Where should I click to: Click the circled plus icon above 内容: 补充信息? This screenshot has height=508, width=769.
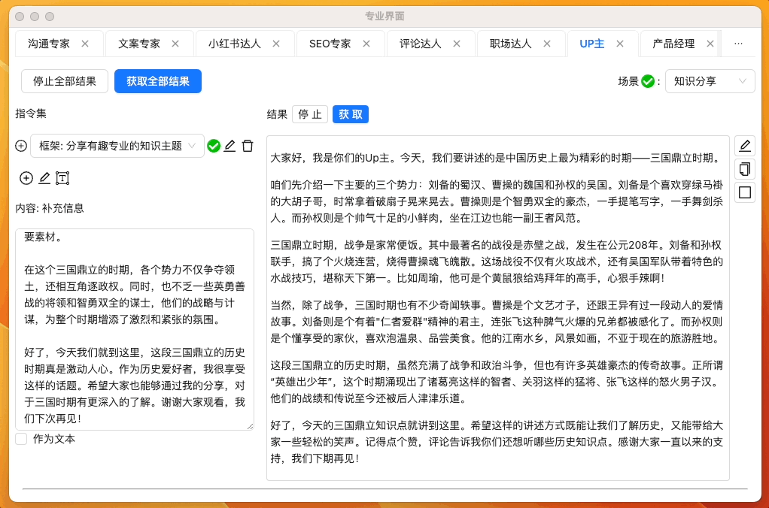(x=26, y=178)
